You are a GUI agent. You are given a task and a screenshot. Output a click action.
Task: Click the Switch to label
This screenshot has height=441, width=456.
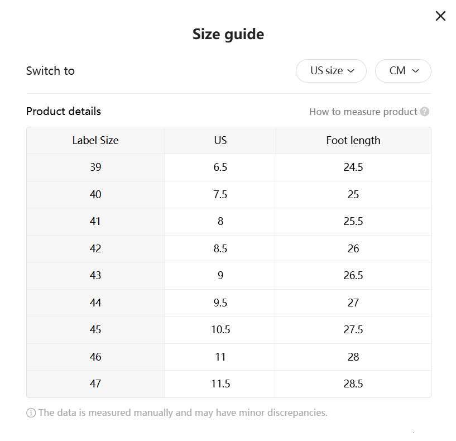[x=50, y=71]
